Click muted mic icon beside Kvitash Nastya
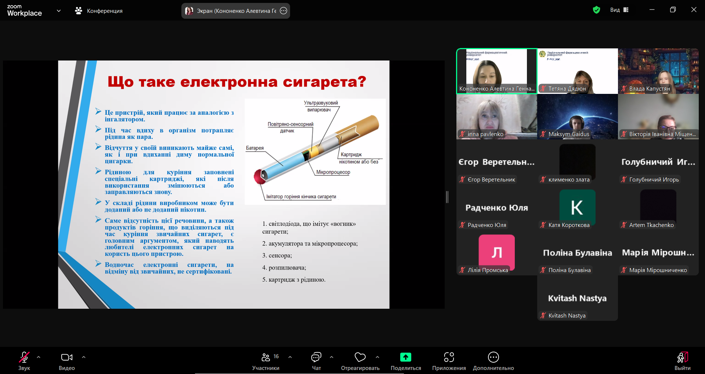This screenshot has width=705, height=374. tap(543, 315)
